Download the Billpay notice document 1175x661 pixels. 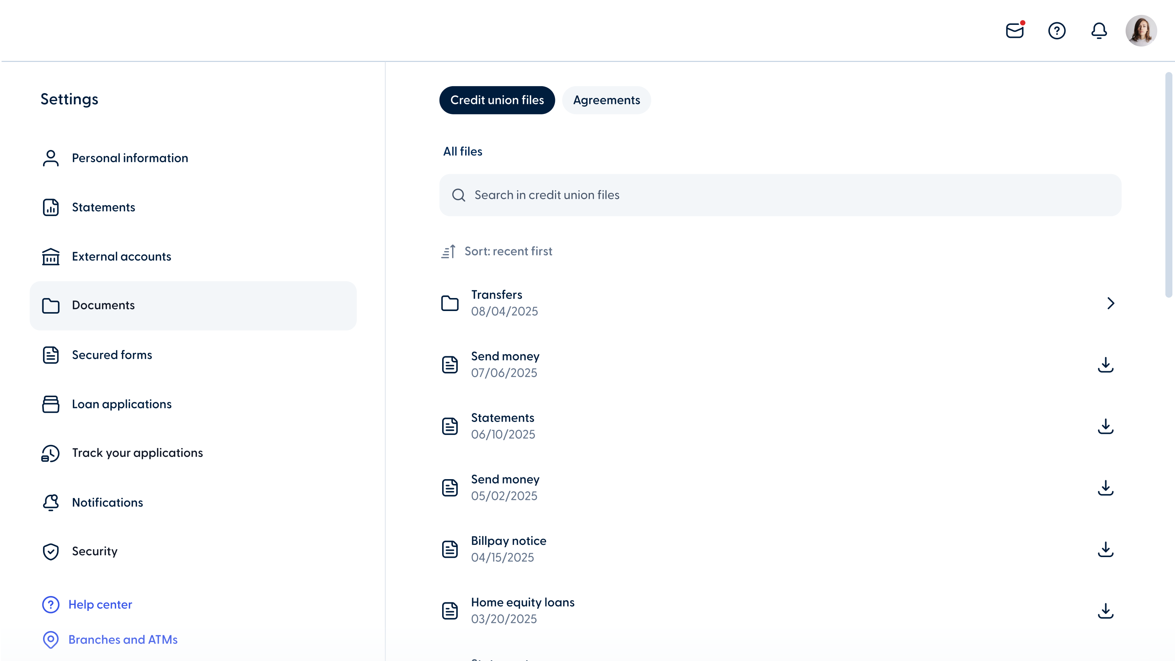point(1106,549)
